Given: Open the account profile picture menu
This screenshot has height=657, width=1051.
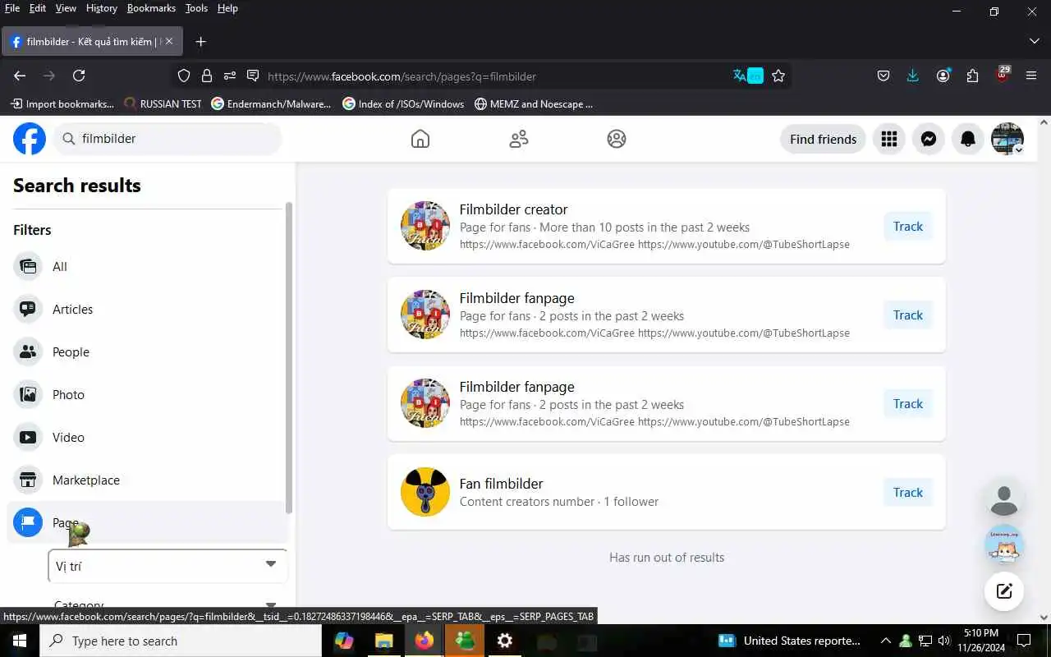Looking at the screenshot, I should (1007, 139).
